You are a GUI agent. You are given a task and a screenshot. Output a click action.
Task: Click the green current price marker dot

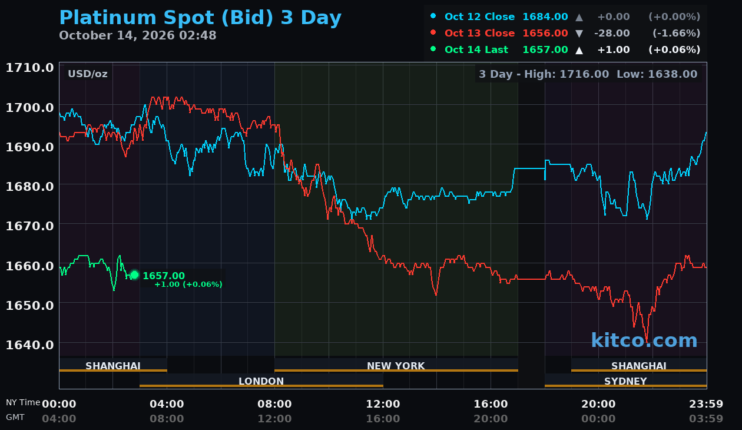pyautogui.click(x=134, y=274)
